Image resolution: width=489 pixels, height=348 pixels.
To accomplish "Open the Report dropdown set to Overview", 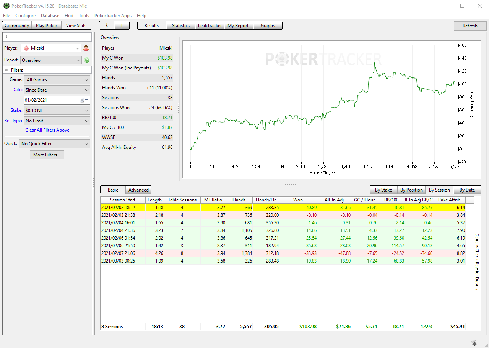I will point(51,60).
